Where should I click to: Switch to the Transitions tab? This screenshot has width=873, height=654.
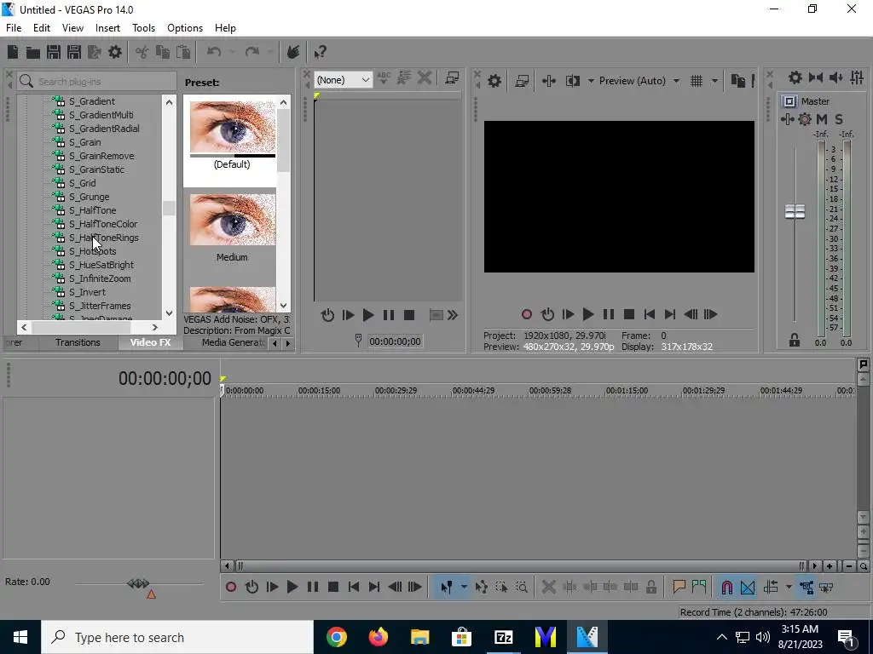[x=78, y=342]
